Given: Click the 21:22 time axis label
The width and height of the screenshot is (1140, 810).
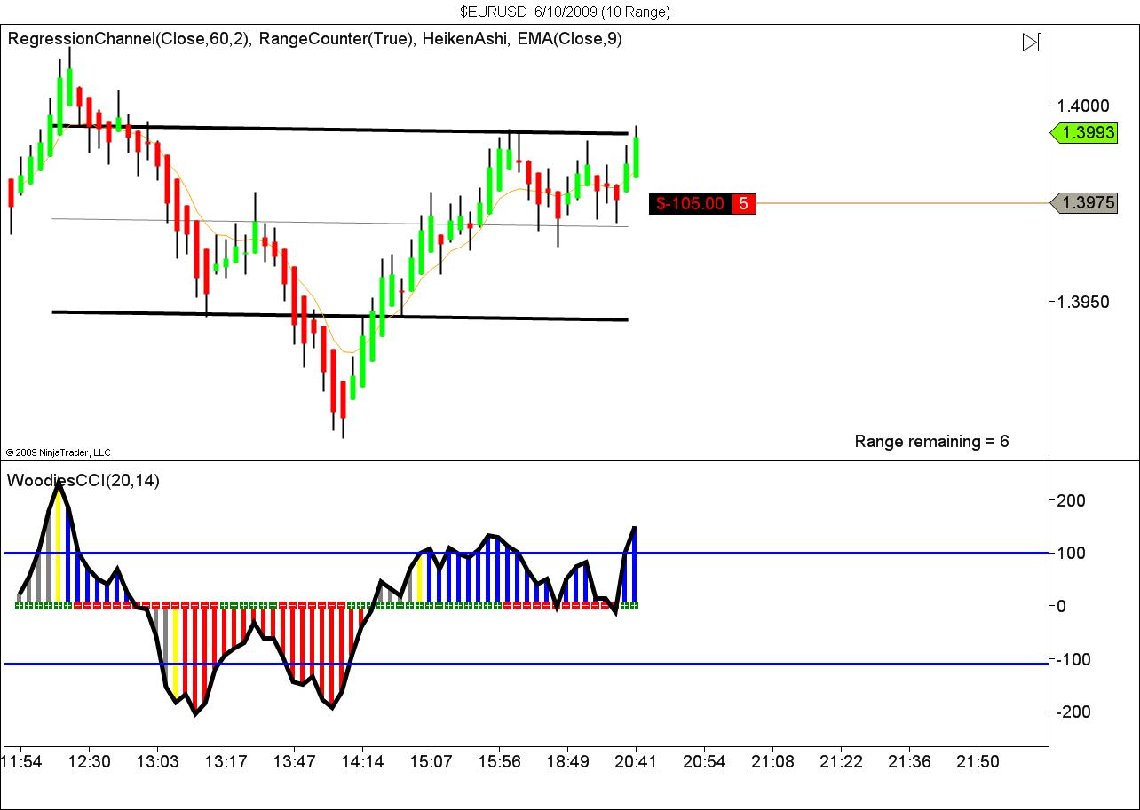Looking at the screenshot, I should (841, 761).
